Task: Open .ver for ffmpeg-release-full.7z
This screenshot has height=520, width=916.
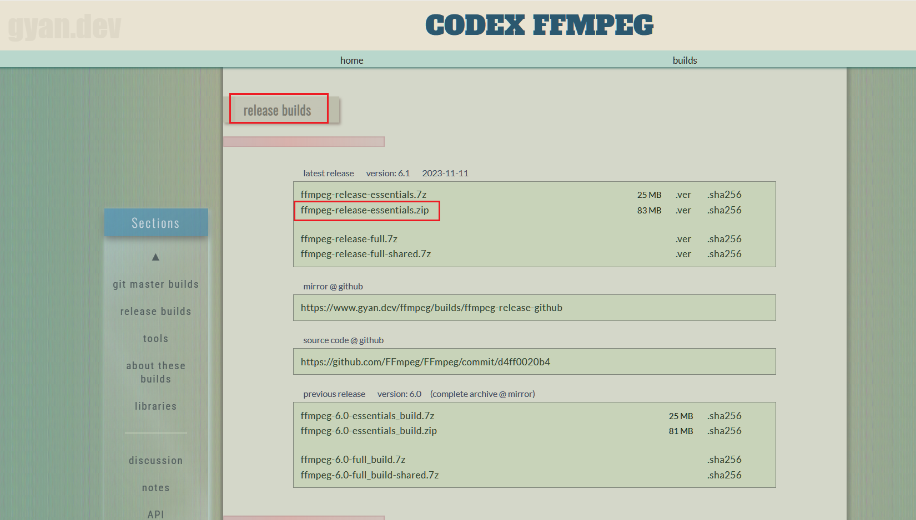Action: (683, 239)
